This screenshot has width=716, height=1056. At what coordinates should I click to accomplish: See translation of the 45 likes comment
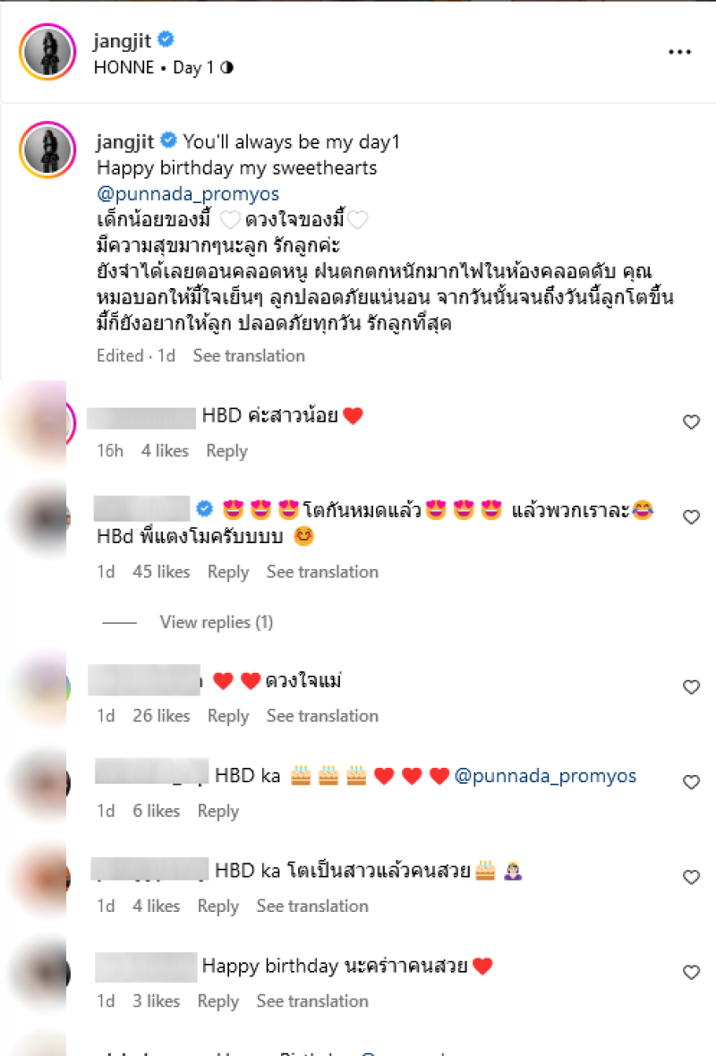click(322, 572)
